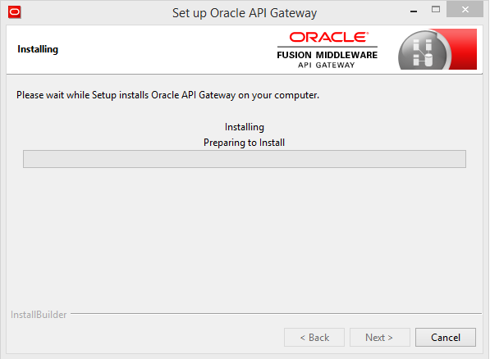Maximize the setup window
This screenshot has height=359, width=490.
(x=436, y=9)
